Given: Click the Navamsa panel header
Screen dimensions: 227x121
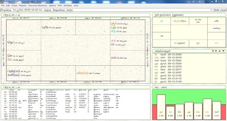Looking at the screenshot, I should click(x=189, y=15).
